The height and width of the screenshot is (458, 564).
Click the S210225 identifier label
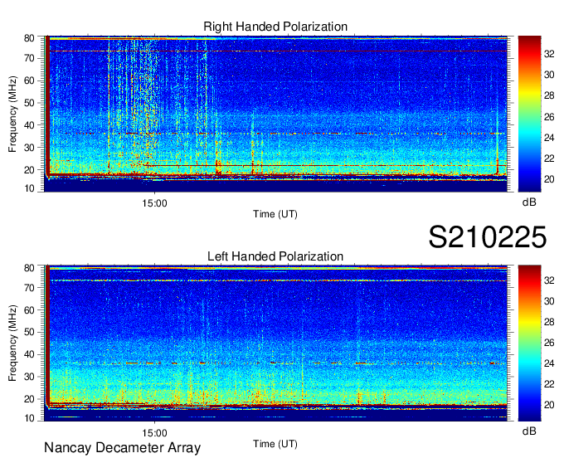pyautogui.click(x=488, y=237)
